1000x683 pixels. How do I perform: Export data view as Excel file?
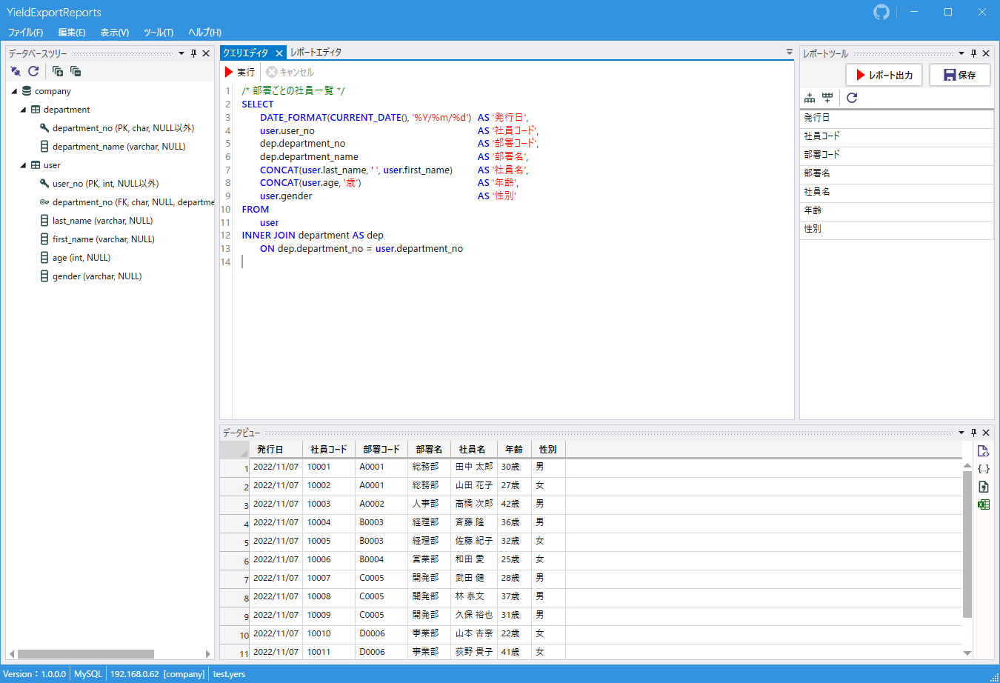(x=984, y=504)
